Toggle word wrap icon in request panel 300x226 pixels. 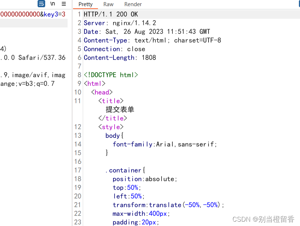41,4
